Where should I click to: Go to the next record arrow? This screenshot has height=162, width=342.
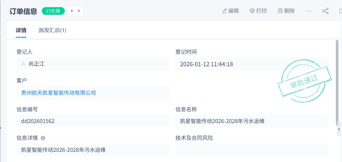(79, 11)
